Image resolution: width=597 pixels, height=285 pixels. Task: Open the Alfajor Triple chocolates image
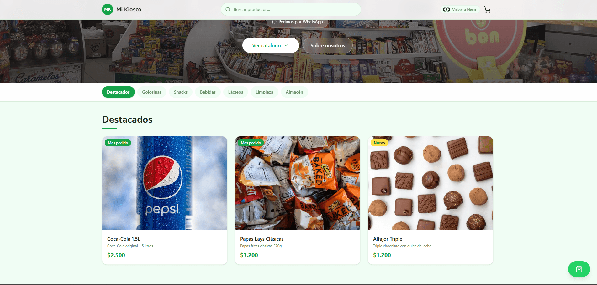click(431, 183)
